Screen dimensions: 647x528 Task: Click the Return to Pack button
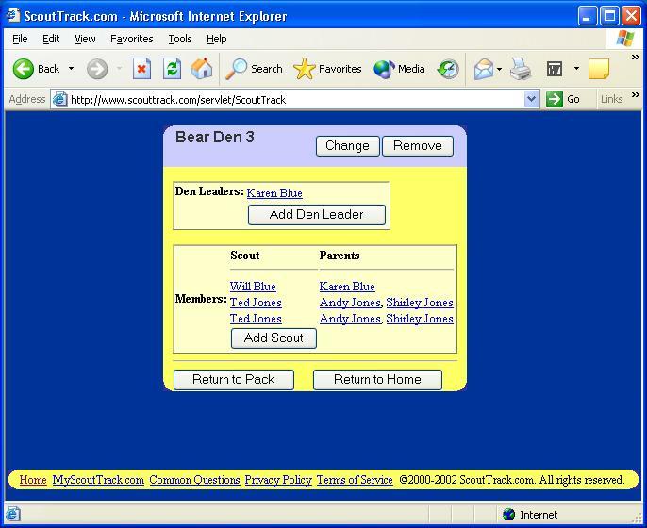[234, 379]
